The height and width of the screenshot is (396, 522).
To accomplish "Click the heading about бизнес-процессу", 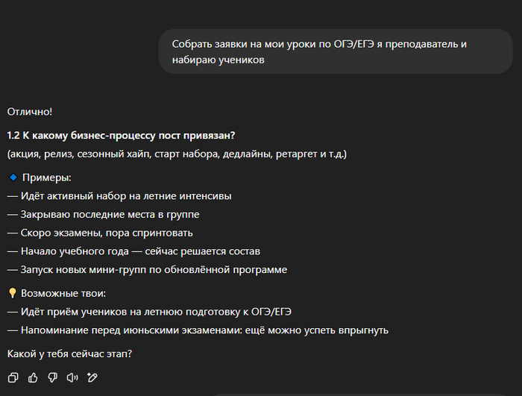I will click(x=121, y=136).
